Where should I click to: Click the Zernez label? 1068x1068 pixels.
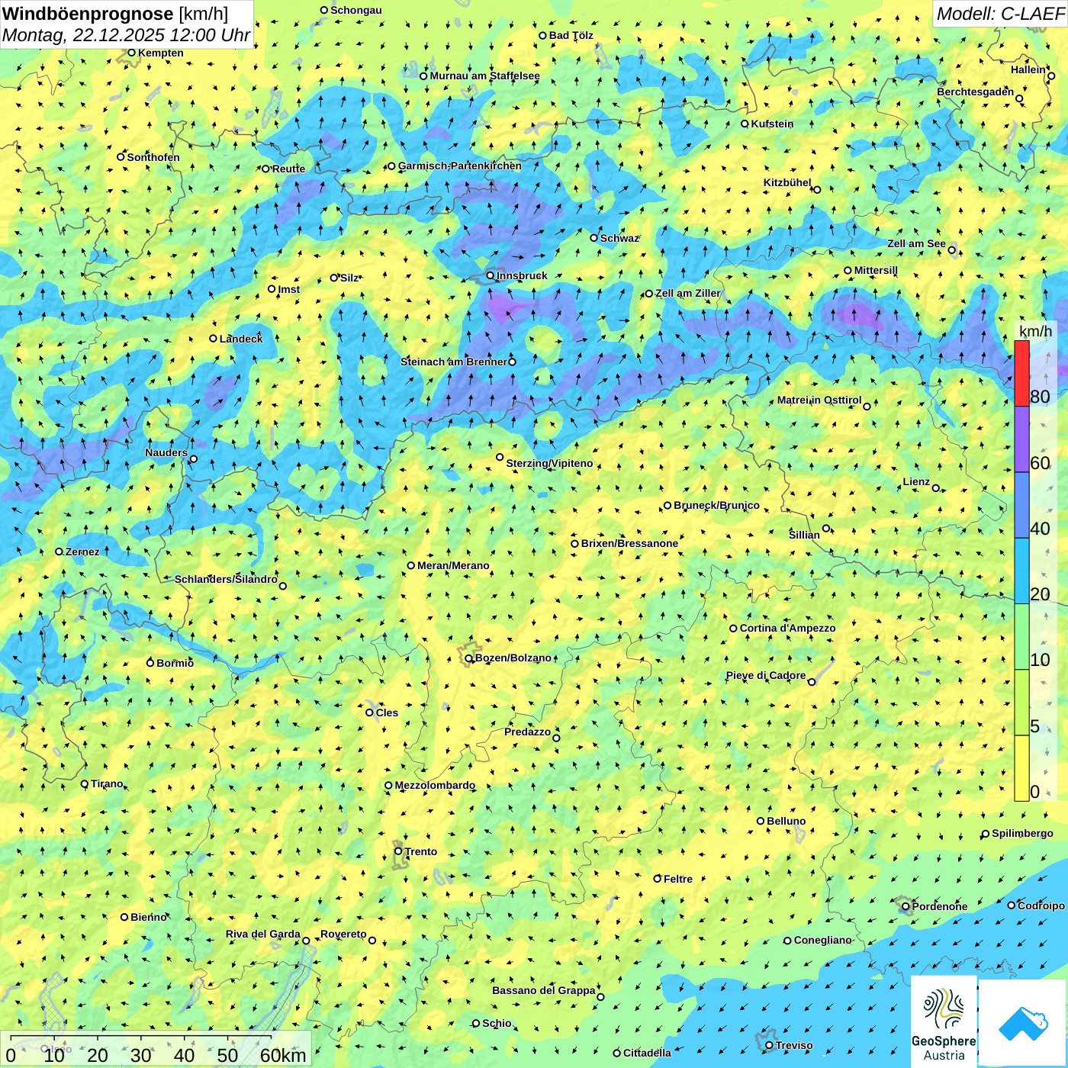82,552
